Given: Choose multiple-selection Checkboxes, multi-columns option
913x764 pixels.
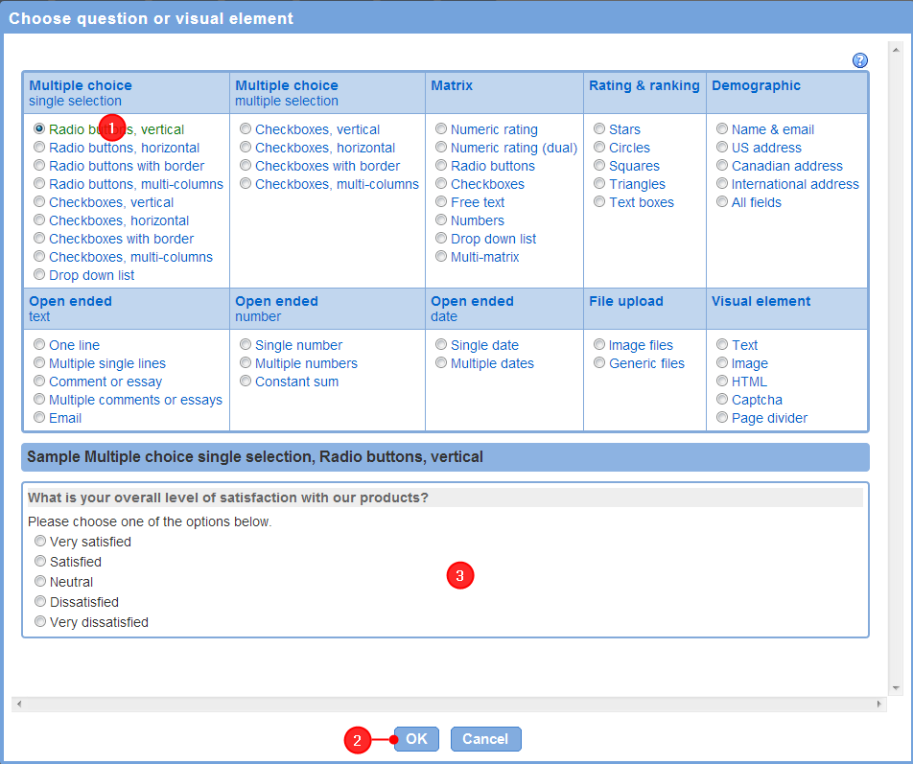Looking at the screenshot, I should [246, 183].
